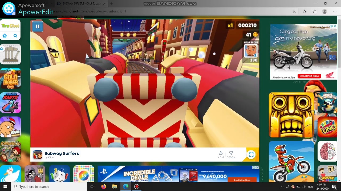
Task: Open the volume control in tray
Action: [303, 187]
